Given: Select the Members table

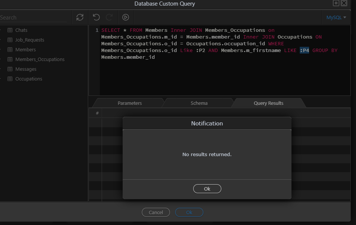Looking at the screenshot, I should [x=26, y=50].
